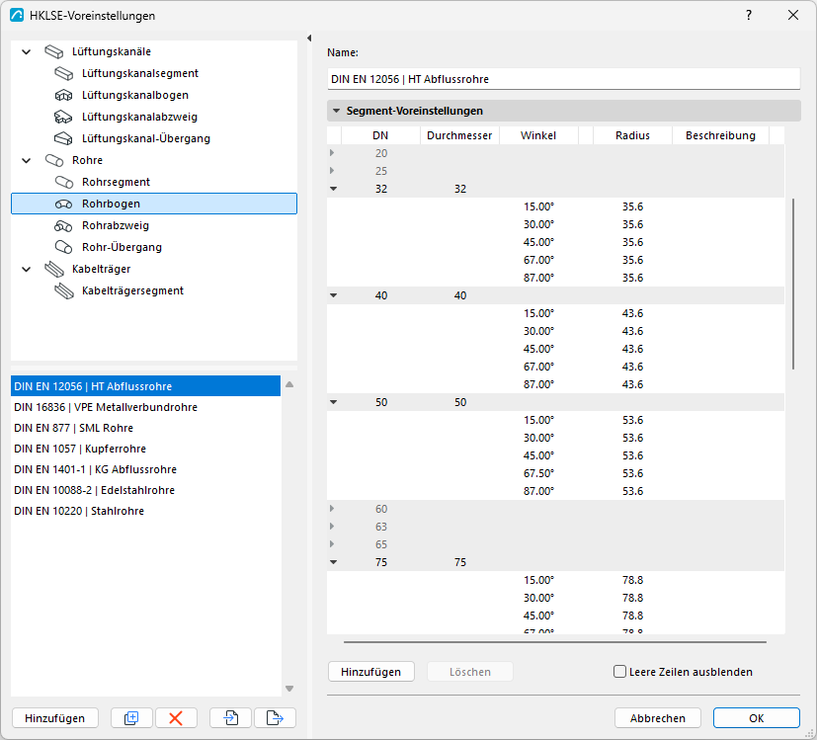Click the Winkel column header
Image resolution: width=817 pixels, height=740 pixels.
point(538,135)
